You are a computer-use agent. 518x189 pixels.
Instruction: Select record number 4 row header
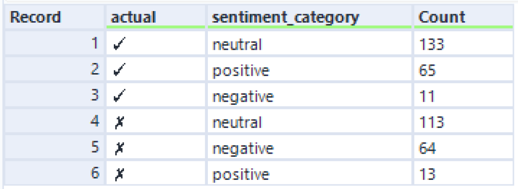click(x=55, y=121)
